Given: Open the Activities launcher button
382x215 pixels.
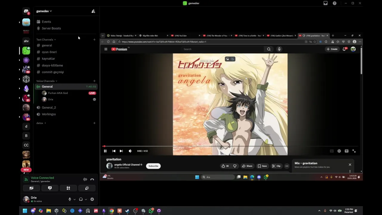Looking at the screenshot, I should pyautogui.click(x=68, y=188).
